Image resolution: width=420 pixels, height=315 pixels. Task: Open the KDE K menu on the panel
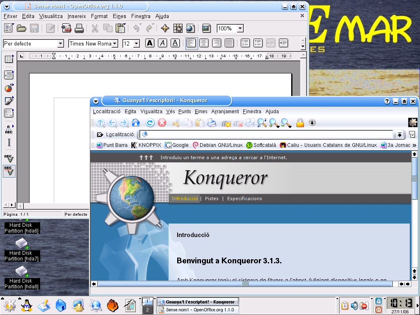[9, 305]
